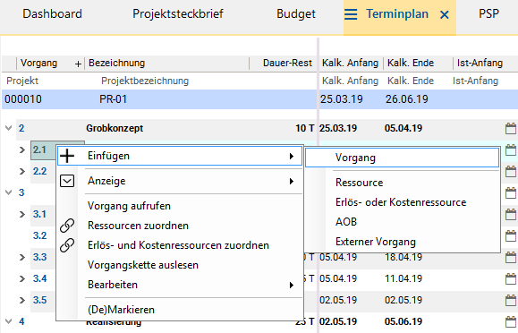Click the Kalk. Anfang column header

coord(350,63)
